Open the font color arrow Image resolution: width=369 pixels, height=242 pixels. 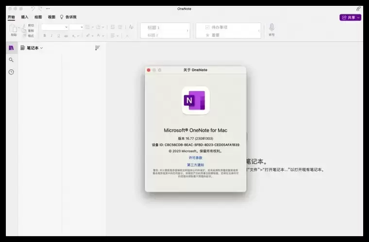click(x=103, y=36)
